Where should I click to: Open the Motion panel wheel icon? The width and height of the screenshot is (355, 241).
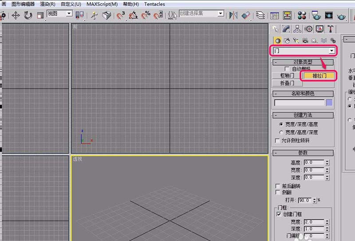(308, 28)
